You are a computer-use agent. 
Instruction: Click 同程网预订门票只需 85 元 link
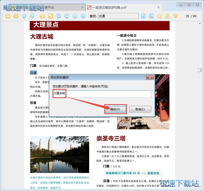(x=123, y=173)
